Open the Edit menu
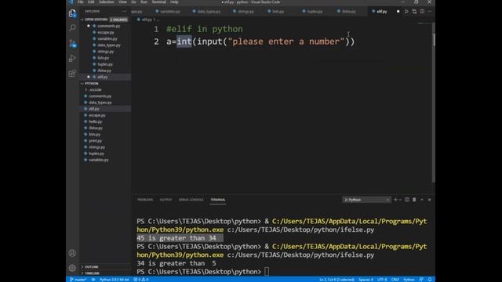 click(x=91, y=2)
